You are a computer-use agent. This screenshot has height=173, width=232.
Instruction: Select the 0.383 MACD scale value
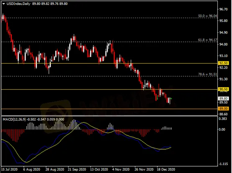[223, 119]
